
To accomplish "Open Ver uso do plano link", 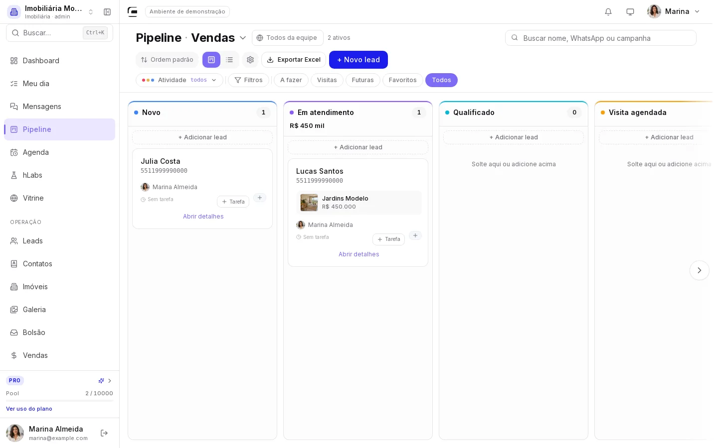I will point(29,409).
